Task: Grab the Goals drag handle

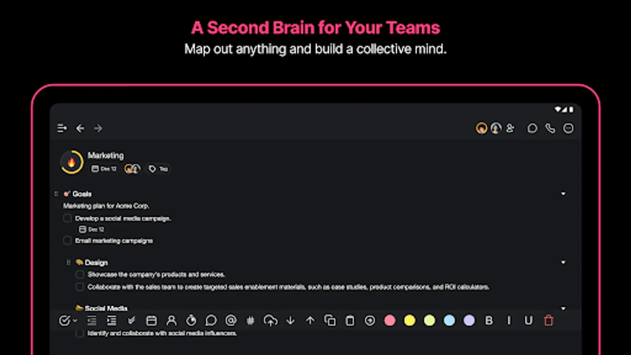Action: point(56,194)
